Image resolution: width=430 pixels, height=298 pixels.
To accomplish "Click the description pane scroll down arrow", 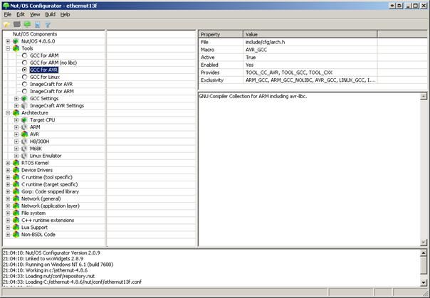I will [424, 242].
